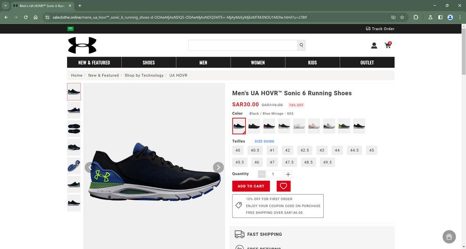Click the browser back arrow
Viewport: 466px width, 249px height.
tap(6, 17)
